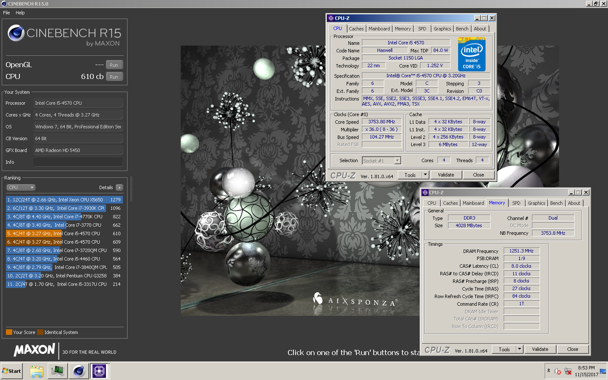Show hidden system tray icons
Image resolution: width=608 pixels, height=380 pixels.
tap(548, 371)
